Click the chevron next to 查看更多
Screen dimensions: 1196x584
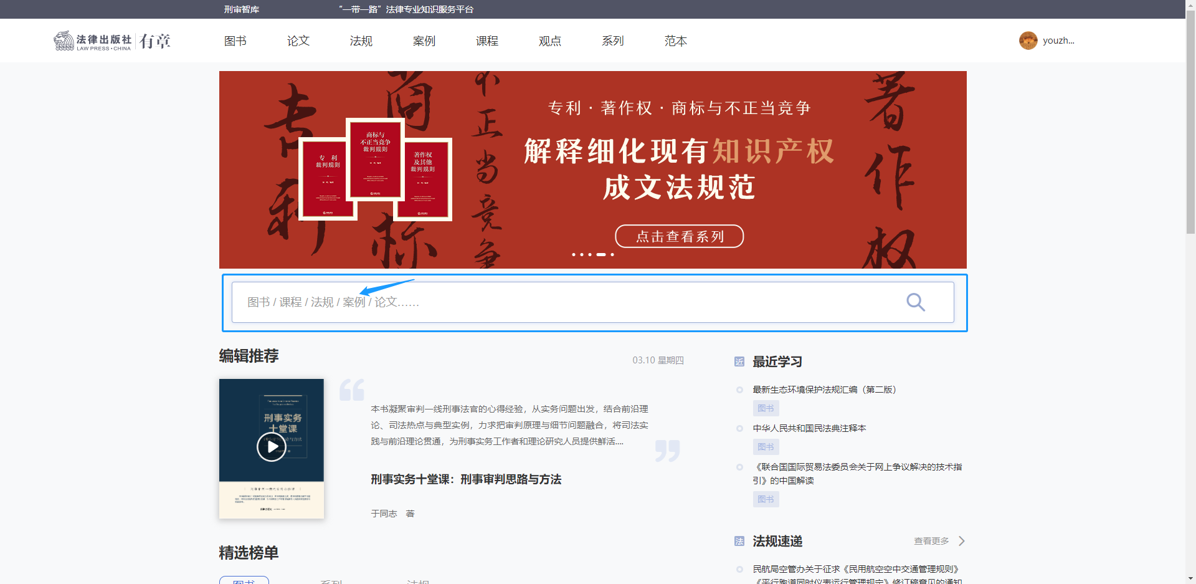coord(962,541)
